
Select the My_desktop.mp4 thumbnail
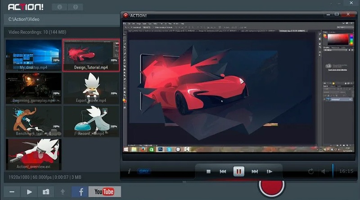pos(33,55)
